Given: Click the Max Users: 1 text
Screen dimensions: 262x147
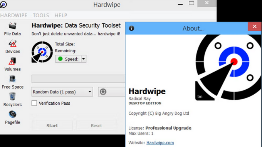Looking at the screenshot, I should [x=141, y=134].
